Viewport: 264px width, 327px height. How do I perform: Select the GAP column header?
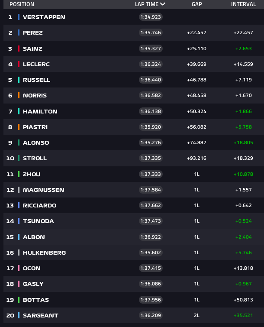click(196, 4)
